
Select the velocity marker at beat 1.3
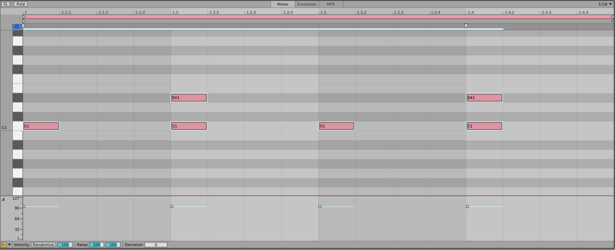point(320,206)
